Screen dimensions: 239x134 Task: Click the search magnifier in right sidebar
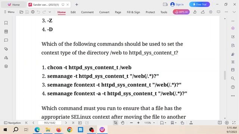[x=233, y=78]
